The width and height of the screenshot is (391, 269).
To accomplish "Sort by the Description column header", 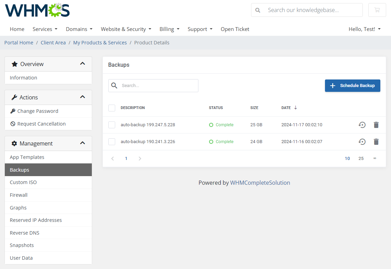I will pyautogui.click(x=133, y=108).
